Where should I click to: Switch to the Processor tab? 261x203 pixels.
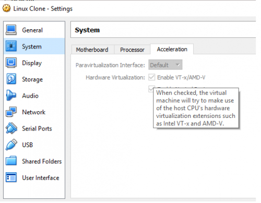(x=132, y=50)
